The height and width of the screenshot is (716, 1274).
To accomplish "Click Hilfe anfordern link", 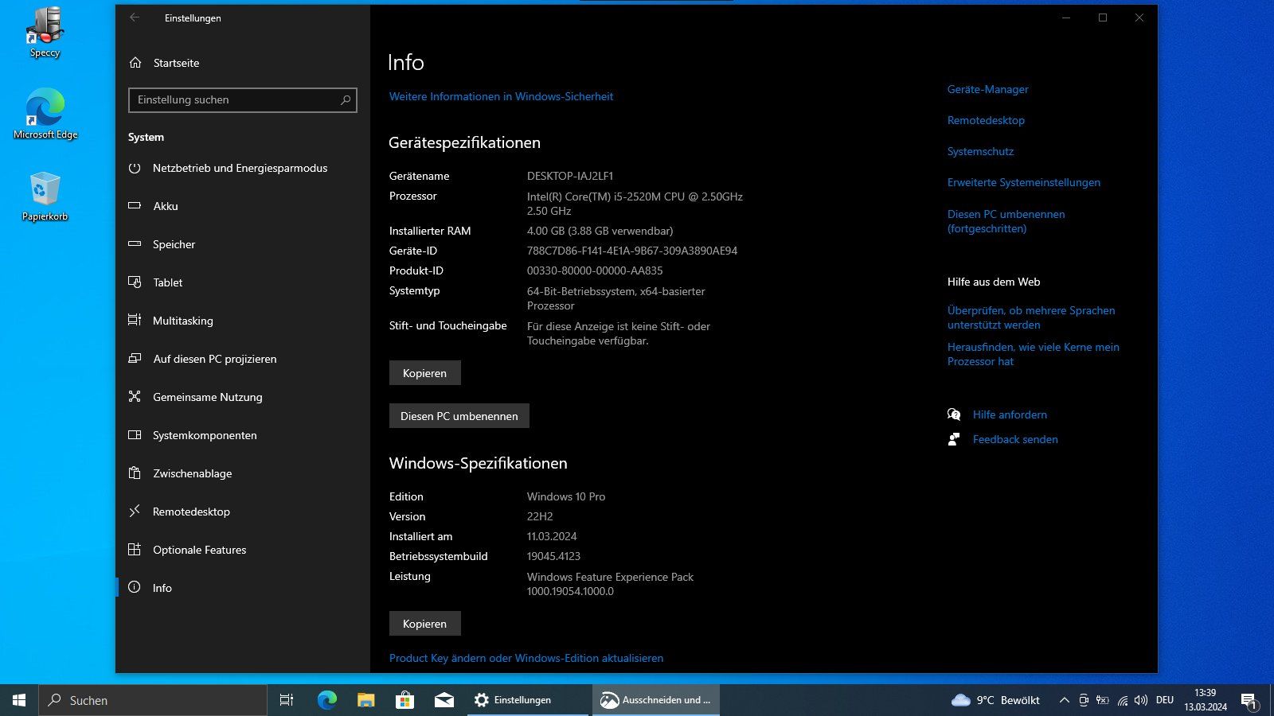I will (1010, 415).
